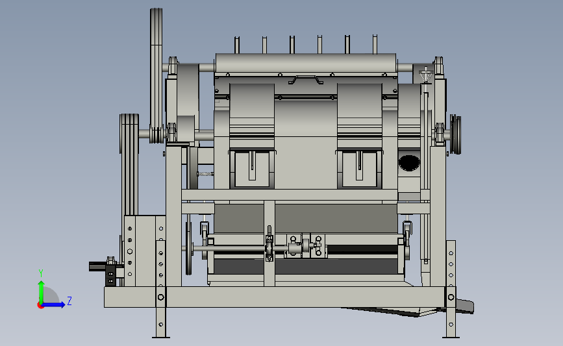
Task: Select the small grooved pulley on right shaft end
Action: (456, 134)
